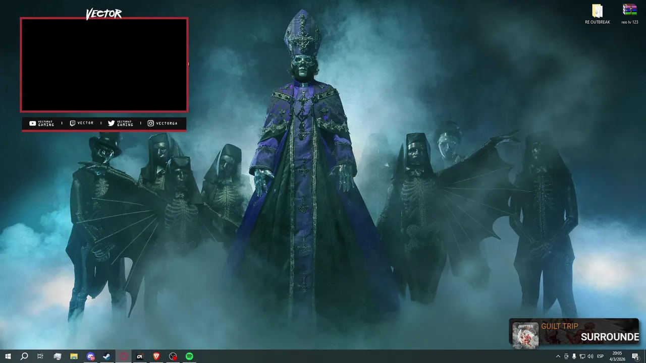Open Steam from the taskbar
Image resolution: width=646 pixels, height=363 pixels.
[107, 356]
